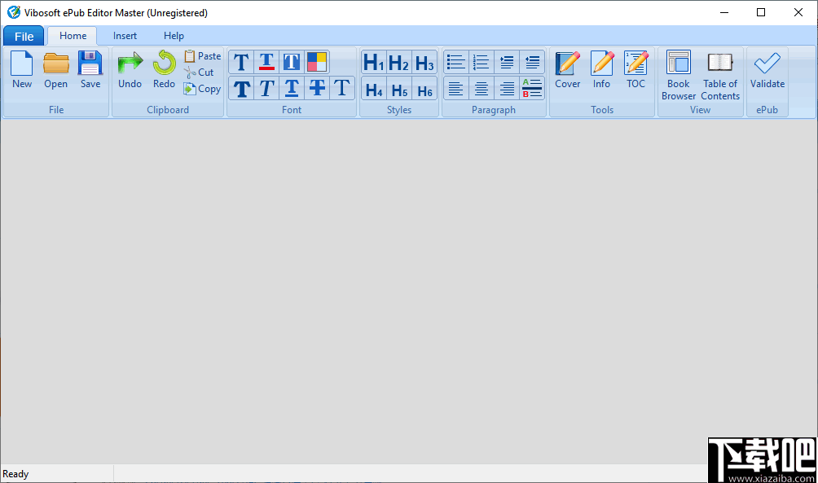Screen dimensions: 818x483
Task: Click the strikethrough text icon
Action: click(317, 88)
